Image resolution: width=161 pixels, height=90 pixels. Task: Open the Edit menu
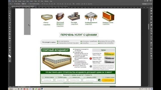tap(16, 1)
